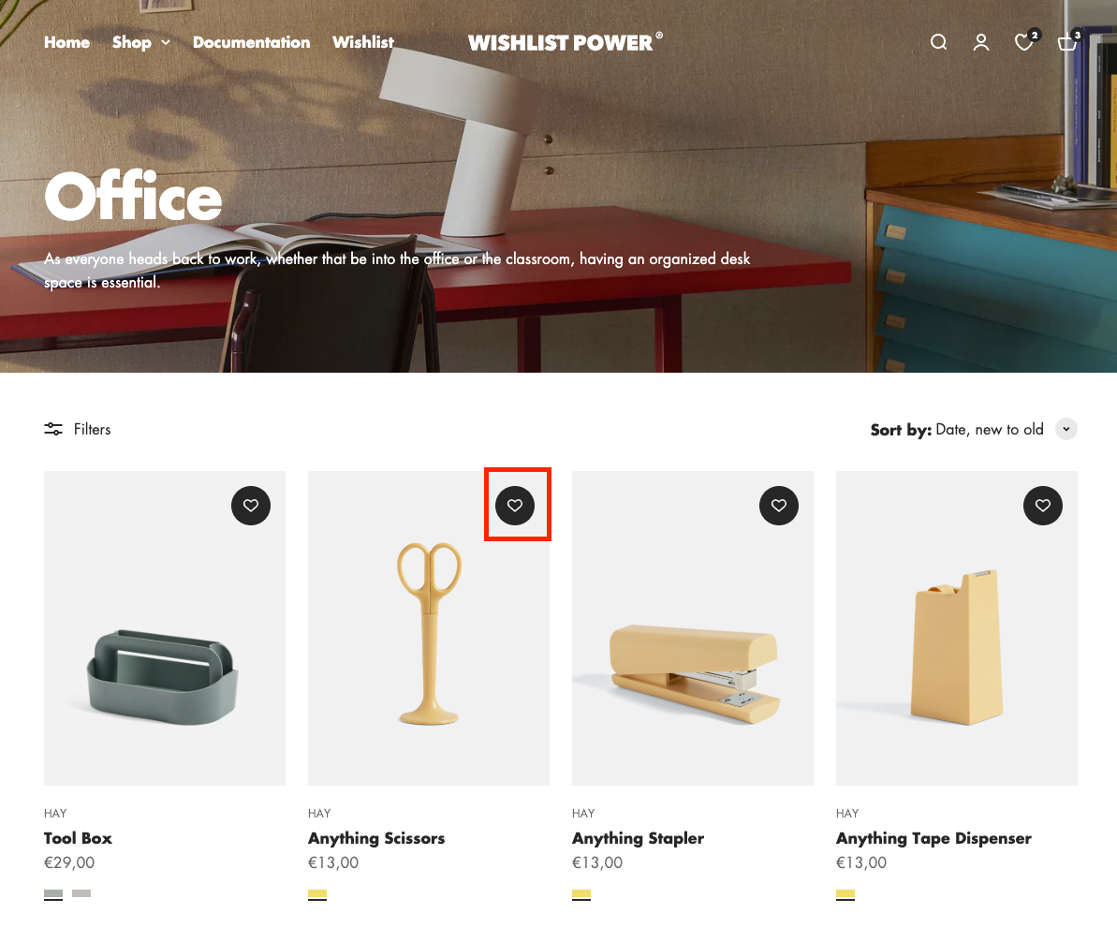This screenshot has height=928, width=1117.
Task: Select the yellow swatch under Anything Scissors
Action: [317, 894]
